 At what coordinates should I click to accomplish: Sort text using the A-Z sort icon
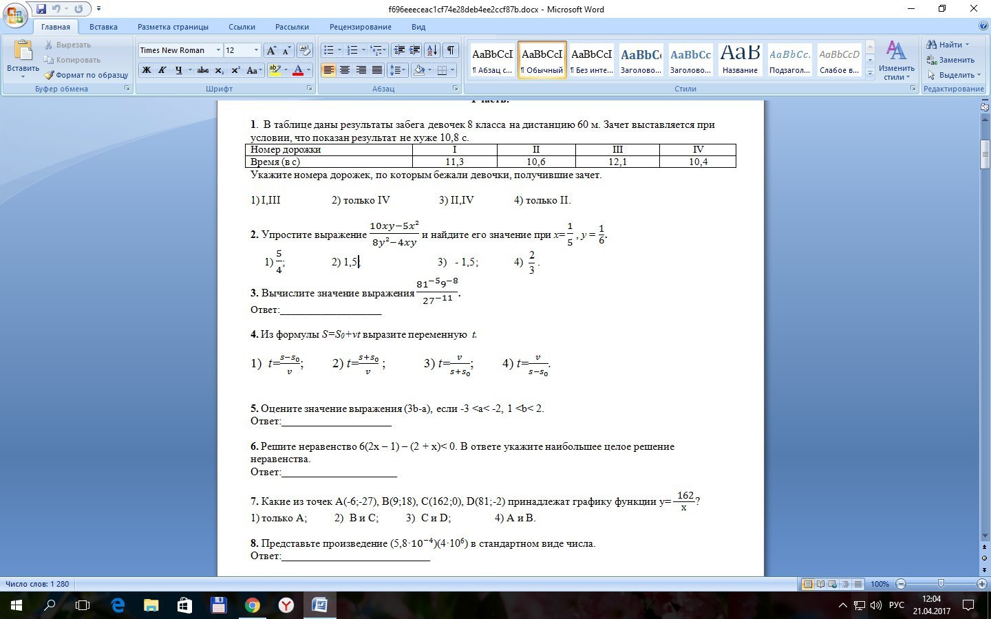coord(432,50)
